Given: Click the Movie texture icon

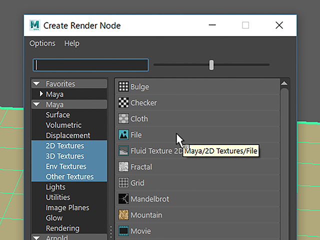Looking at the screenshot, I should (123, 231).
